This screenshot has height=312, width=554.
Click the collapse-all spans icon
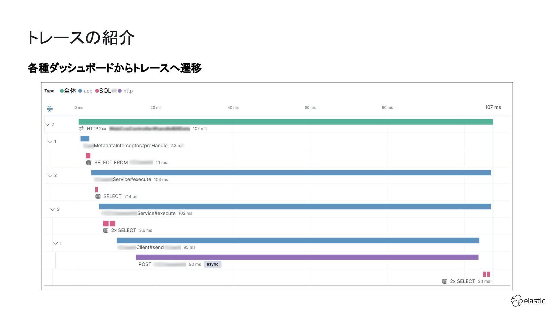pos(50,109)
